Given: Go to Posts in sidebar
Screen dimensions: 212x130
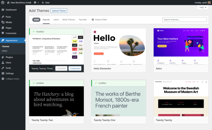Looking at the screenshot, I should 8,17.
